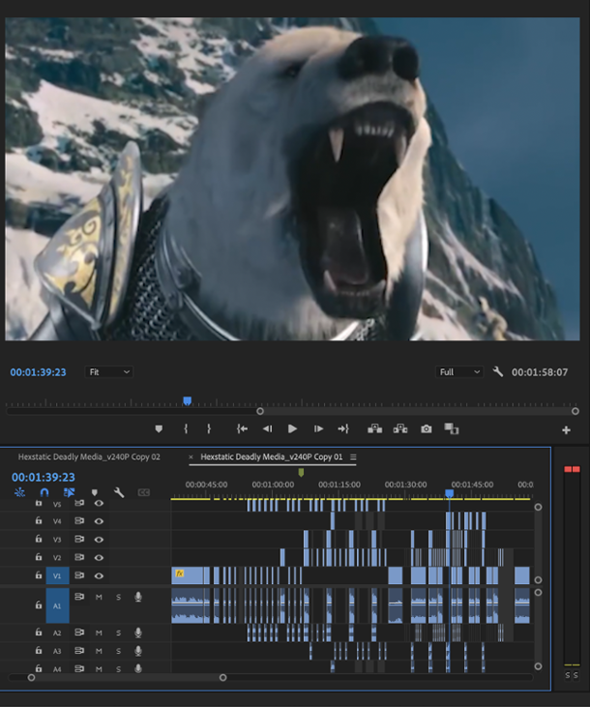590x707 pixels.
Task: Toggle the timeline captions CC button
Action: [143, 492]
